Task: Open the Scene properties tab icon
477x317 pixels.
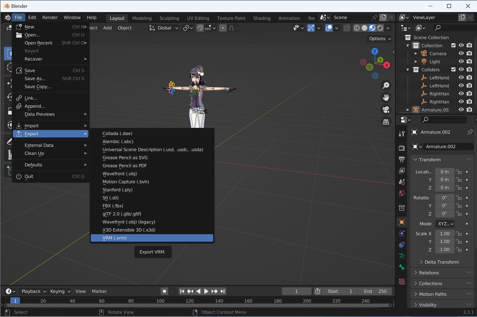Action: click(x=402, y=182)
